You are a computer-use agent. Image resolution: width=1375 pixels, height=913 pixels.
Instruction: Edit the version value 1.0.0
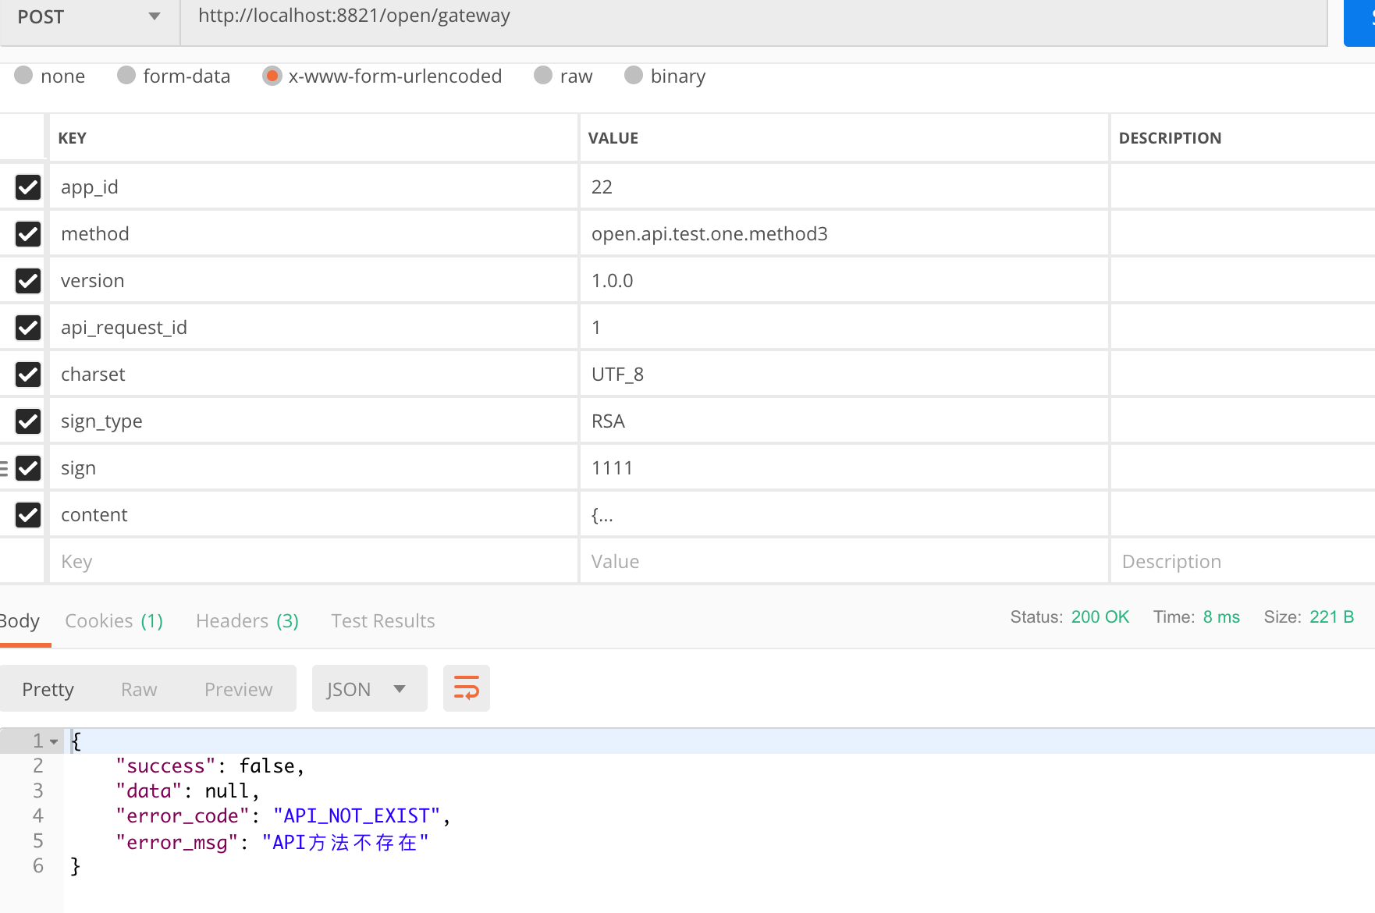844,281
